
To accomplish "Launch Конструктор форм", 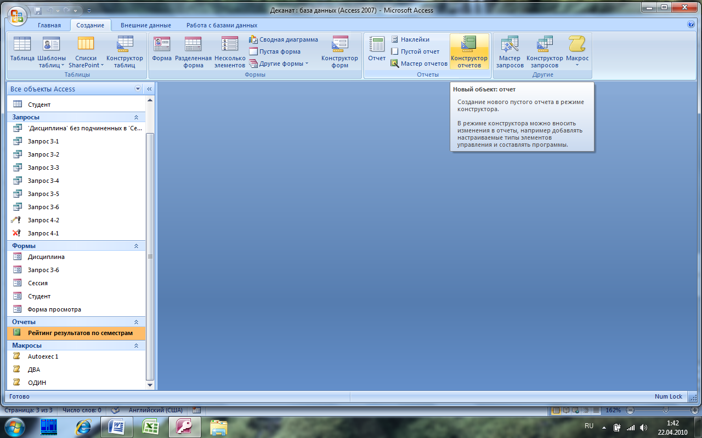I will pos(339,52).
